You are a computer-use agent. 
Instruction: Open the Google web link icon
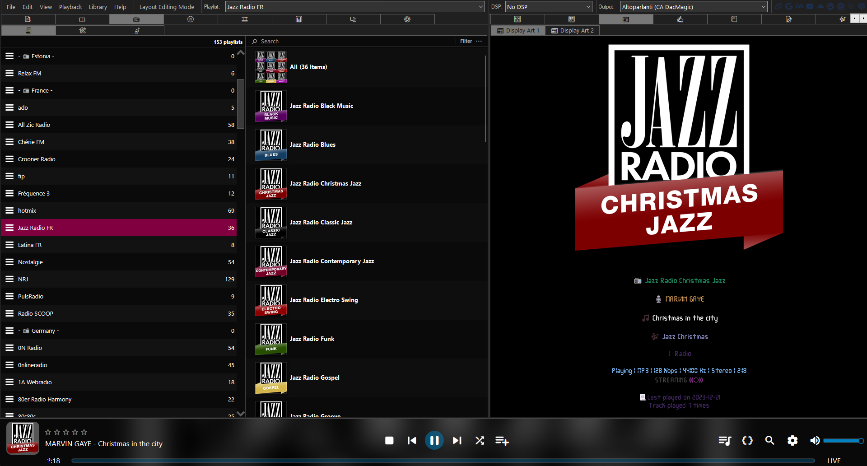[789, 6]
